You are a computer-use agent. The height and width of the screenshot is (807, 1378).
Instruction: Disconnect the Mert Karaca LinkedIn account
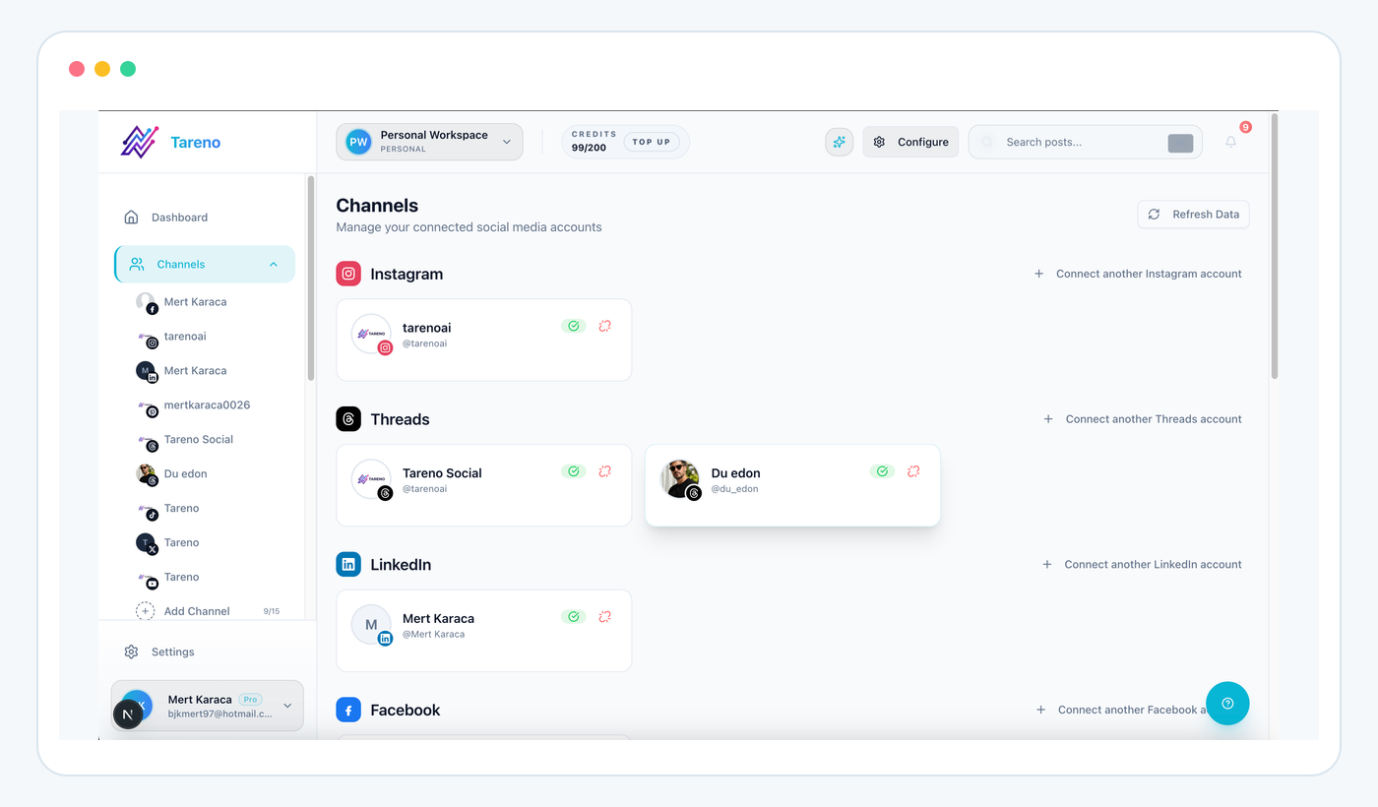pyautogui.click(x=605, y=616)
